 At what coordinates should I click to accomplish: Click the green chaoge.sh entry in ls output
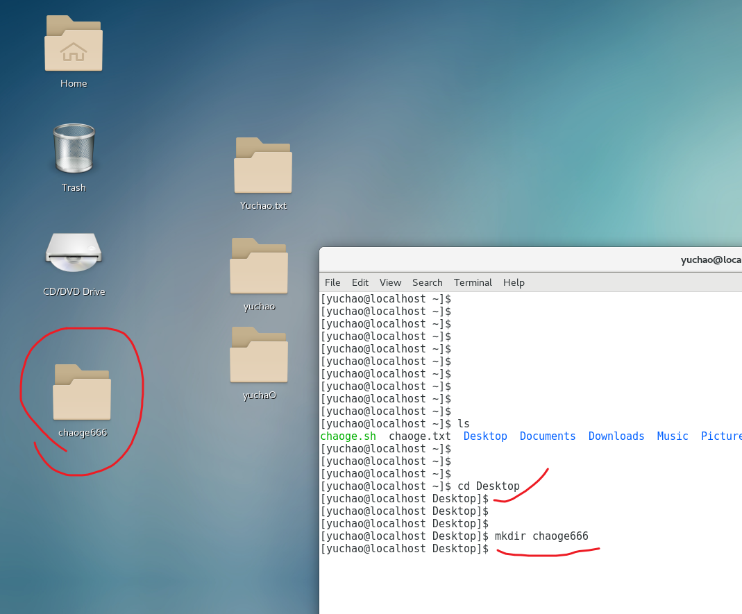(348, 436)
